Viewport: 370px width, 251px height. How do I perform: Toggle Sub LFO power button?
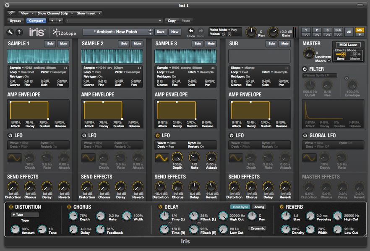(232, 136)
